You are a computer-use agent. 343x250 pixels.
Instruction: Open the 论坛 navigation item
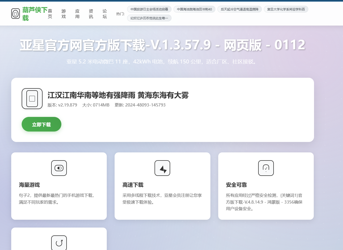(105, 14)
